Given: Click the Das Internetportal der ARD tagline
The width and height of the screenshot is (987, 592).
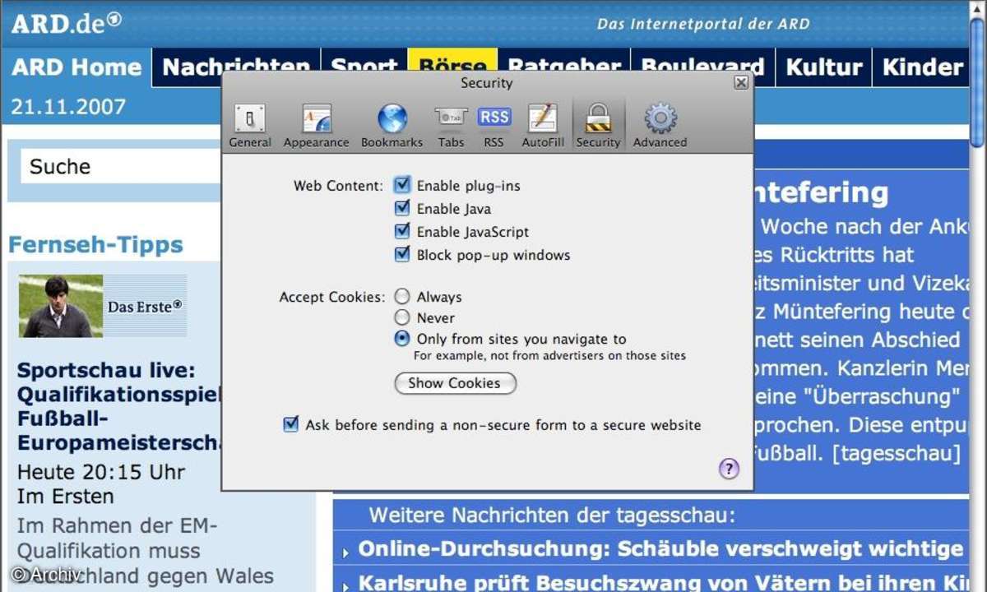Looking at the screenshot, I should click(x=703, y=24).
